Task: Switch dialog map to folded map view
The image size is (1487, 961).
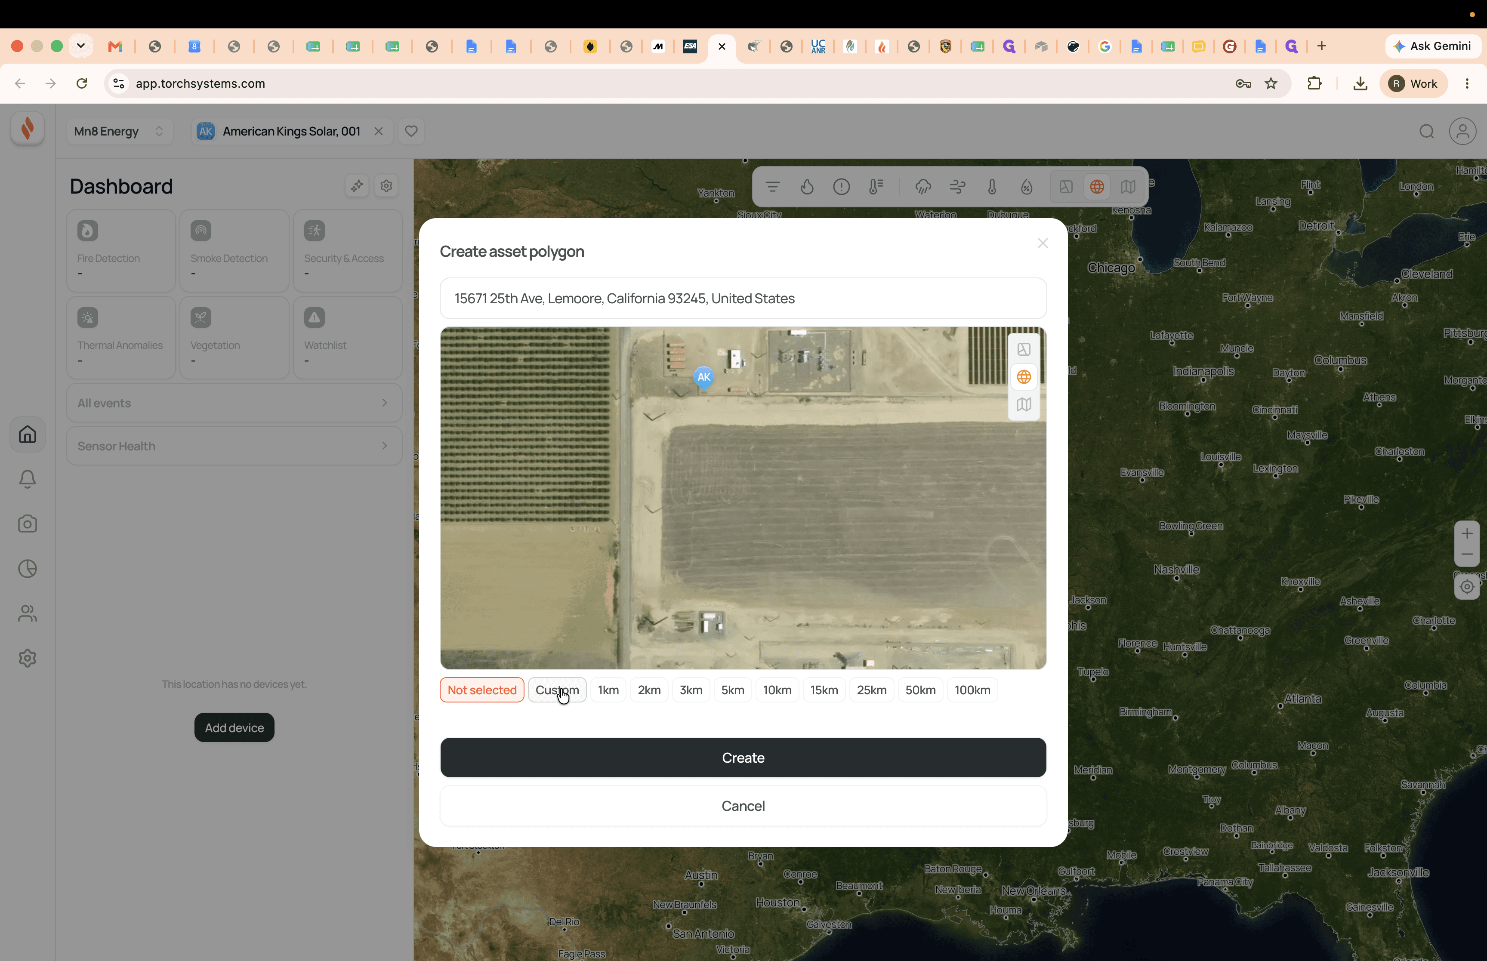Action: pyautogui.click(x=1023, y=404)
